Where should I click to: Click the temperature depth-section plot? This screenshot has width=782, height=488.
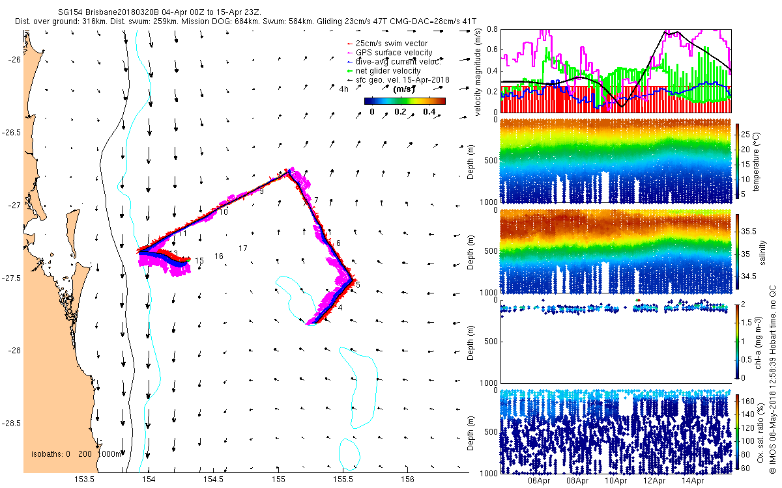tap(616, 161)
